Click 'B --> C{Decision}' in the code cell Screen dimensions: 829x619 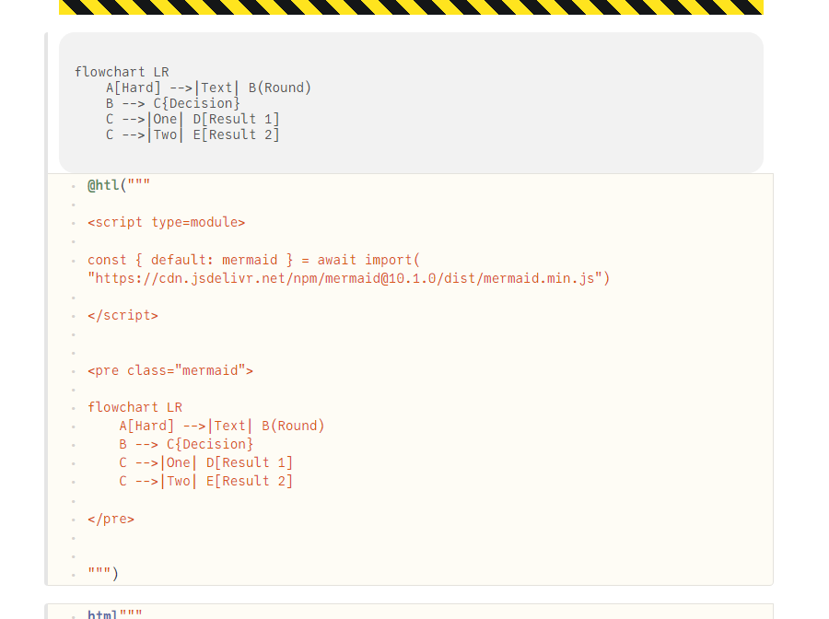[x=186, y=445]
